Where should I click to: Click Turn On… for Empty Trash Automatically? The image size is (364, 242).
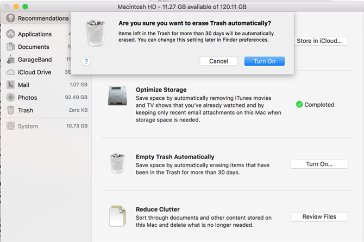tap(319, 164)
